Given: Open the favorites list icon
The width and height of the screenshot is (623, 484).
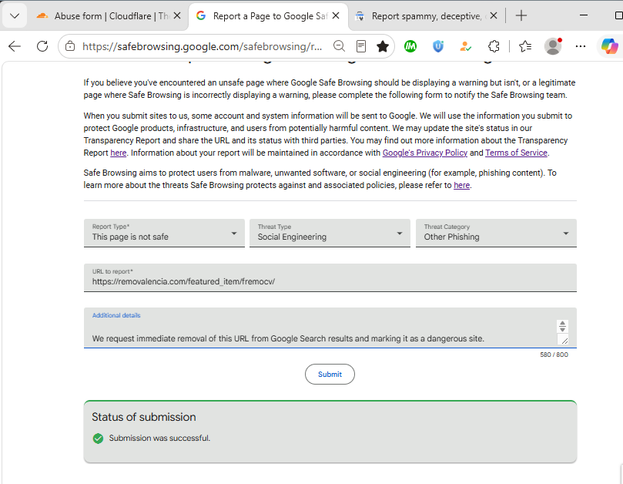Looking at the screenshot, I should pos(525,46).
